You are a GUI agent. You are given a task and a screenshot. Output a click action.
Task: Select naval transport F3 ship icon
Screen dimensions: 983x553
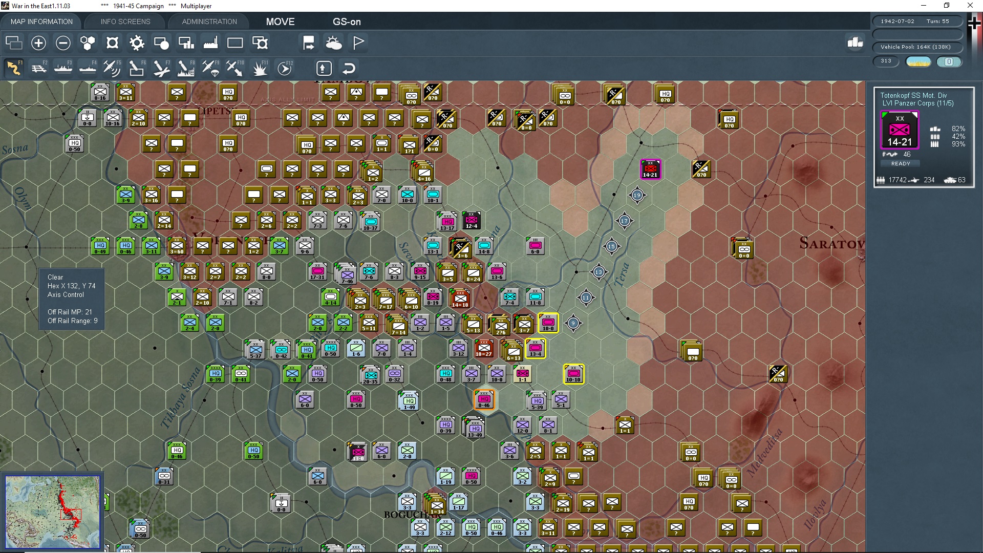tap(63, 68)
